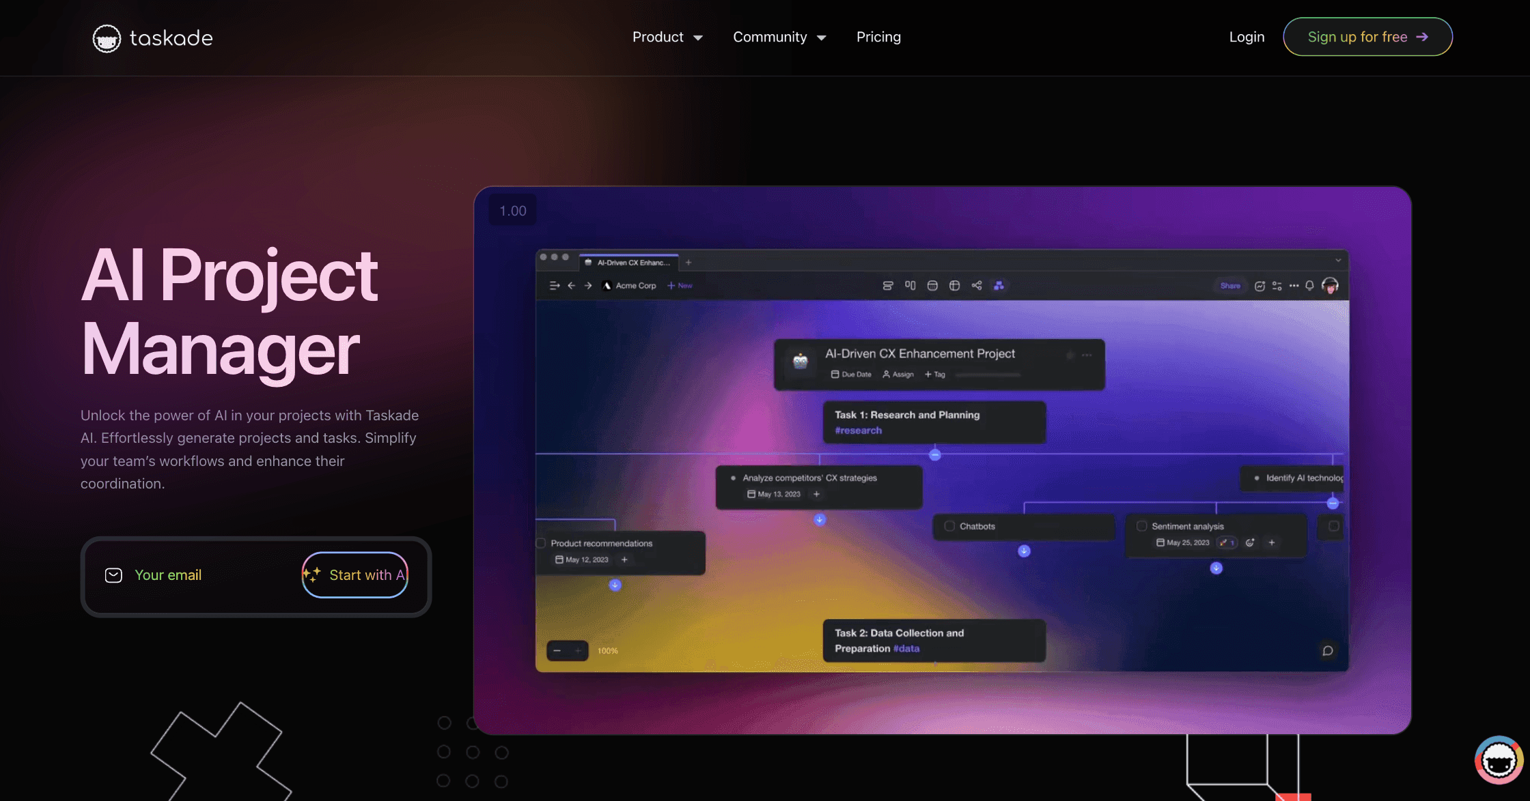Open the comment bubble icon in canvas corner
The height and width of the screenshot is (801, 1530).
coord(1328,651)
